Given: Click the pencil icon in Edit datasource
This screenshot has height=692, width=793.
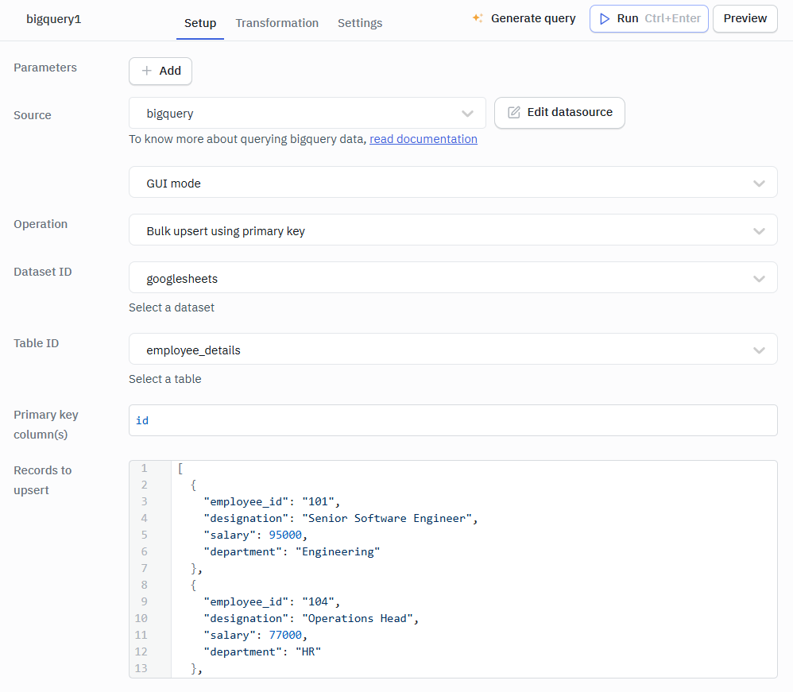Looking at the screenshot, I should 514,112.
